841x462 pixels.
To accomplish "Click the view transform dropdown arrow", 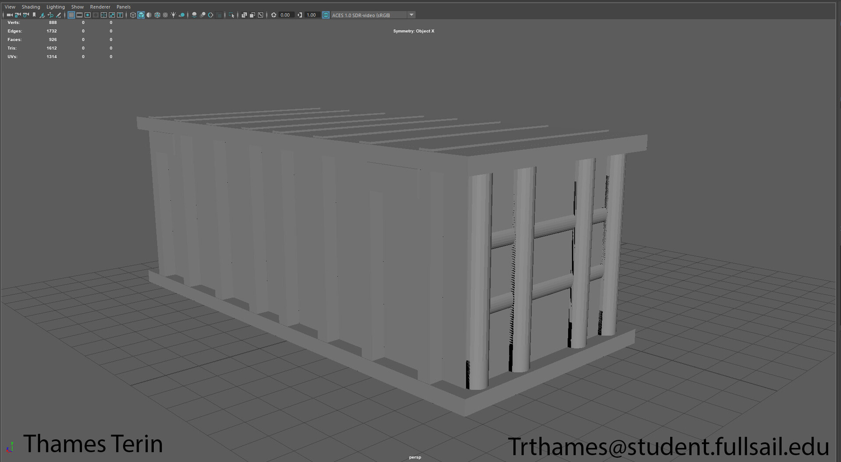I will coord(411,15).
